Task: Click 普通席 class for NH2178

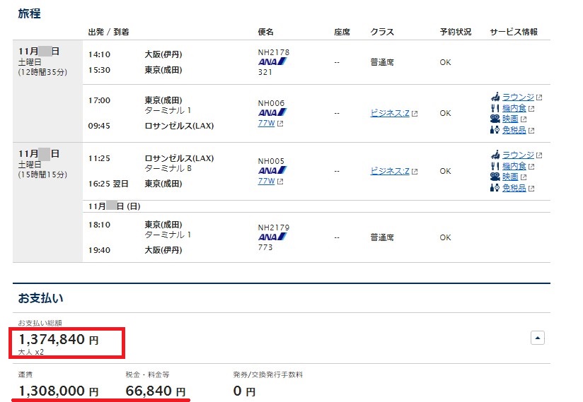Action: [x=382, y=62]
